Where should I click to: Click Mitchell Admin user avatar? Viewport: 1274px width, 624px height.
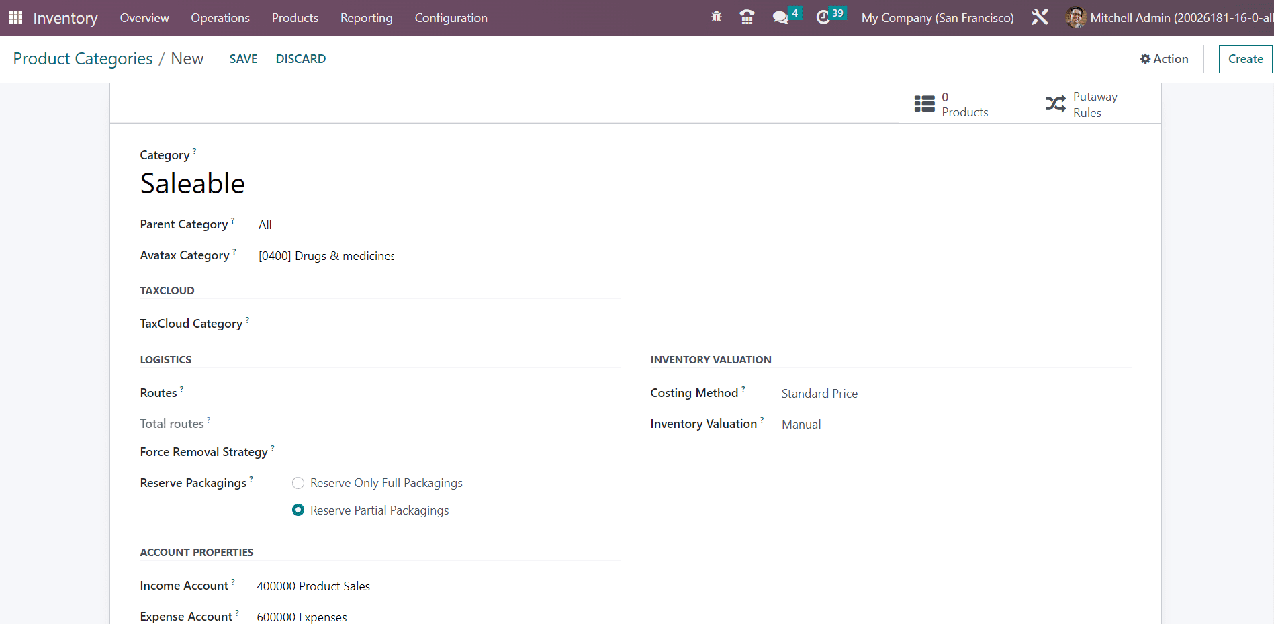pos(1075,17)
